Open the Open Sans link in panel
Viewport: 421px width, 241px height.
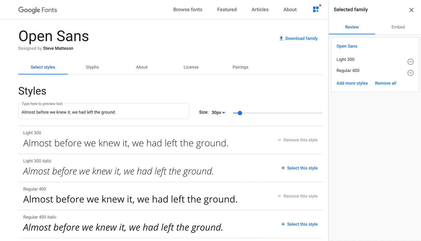[x=347, y=46]
